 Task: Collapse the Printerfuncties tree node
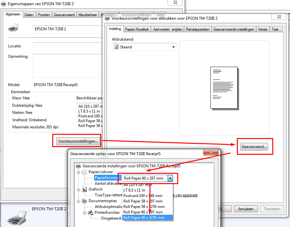point(84,212)
